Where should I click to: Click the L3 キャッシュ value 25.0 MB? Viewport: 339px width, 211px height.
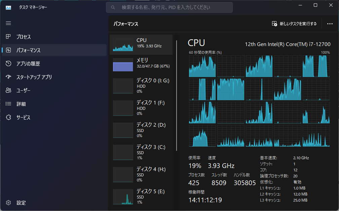pos(300,200)
